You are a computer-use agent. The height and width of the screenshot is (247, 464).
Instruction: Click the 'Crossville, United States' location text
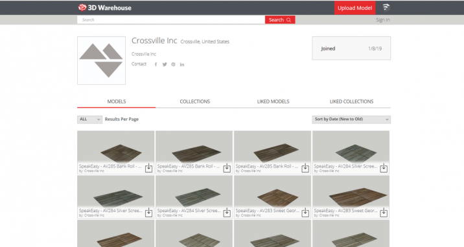click(x=205, y=41)
